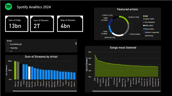Click the Eminem axis label
The image size is (172, 96).
pyautogui.click(x=38, y=83)
